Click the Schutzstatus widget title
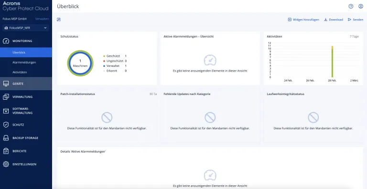 [x=69, y=36]
